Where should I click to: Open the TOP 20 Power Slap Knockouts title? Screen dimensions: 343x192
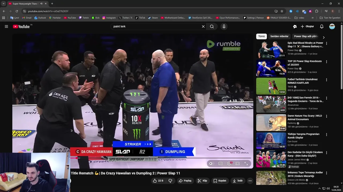[305, 63]
